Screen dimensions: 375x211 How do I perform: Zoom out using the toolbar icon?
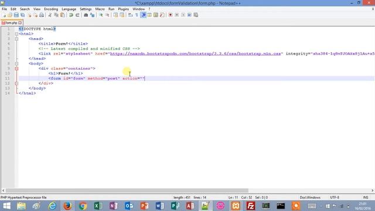tap(107, 15)
